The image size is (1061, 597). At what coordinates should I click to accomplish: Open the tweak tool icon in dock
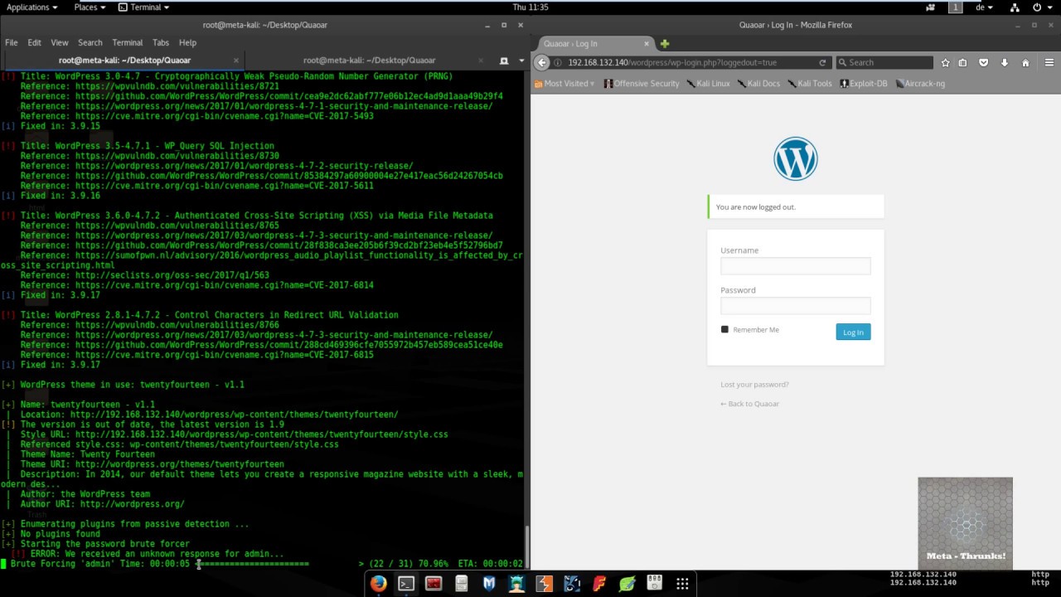(655, 584)
